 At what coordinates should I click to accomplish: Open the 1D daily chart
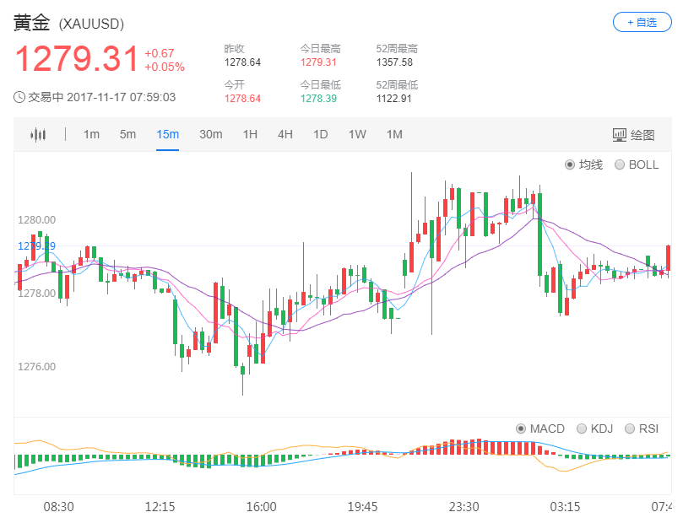click(320, 134)
